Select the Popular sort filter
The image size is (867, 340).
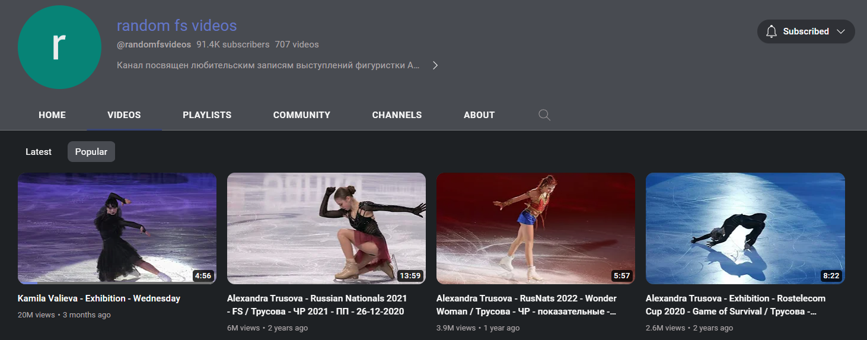click(x=91, y=152)
